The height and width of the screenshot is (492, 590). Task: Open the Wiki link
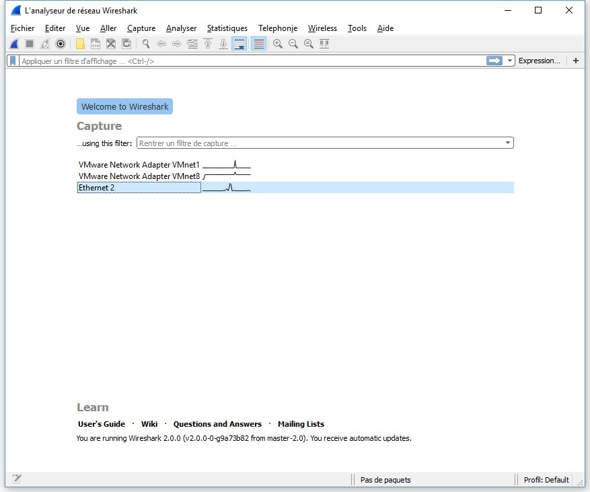click(x=149, y=424)
